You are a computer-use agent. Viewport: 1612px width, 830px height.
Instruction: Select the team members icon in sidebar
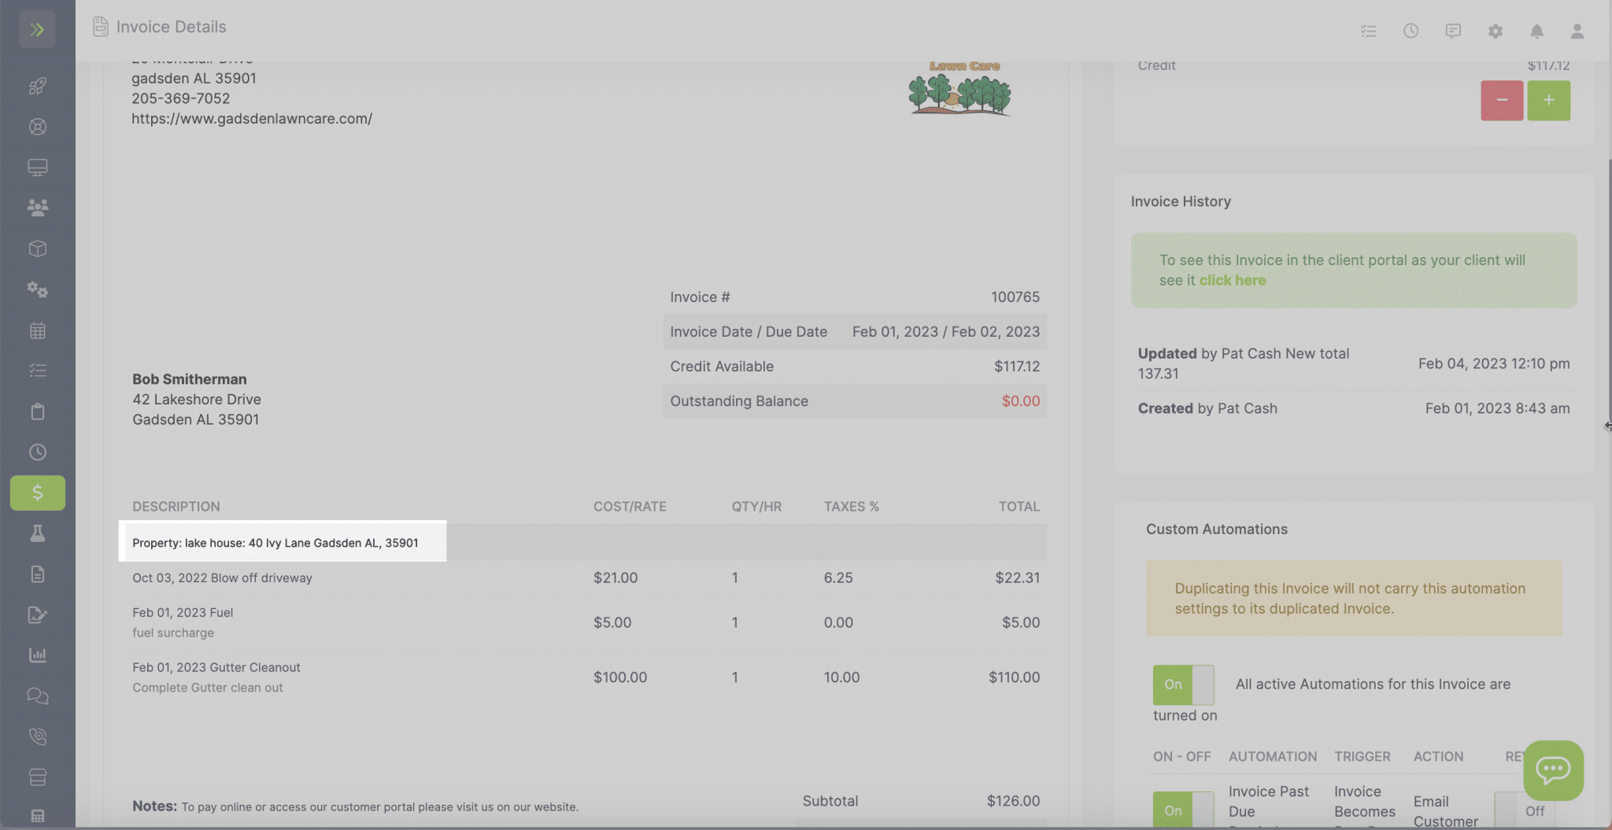coord(37,207)
